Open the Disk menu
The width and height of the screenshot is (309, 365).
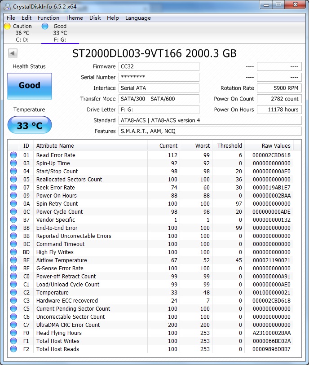(95, 18)
